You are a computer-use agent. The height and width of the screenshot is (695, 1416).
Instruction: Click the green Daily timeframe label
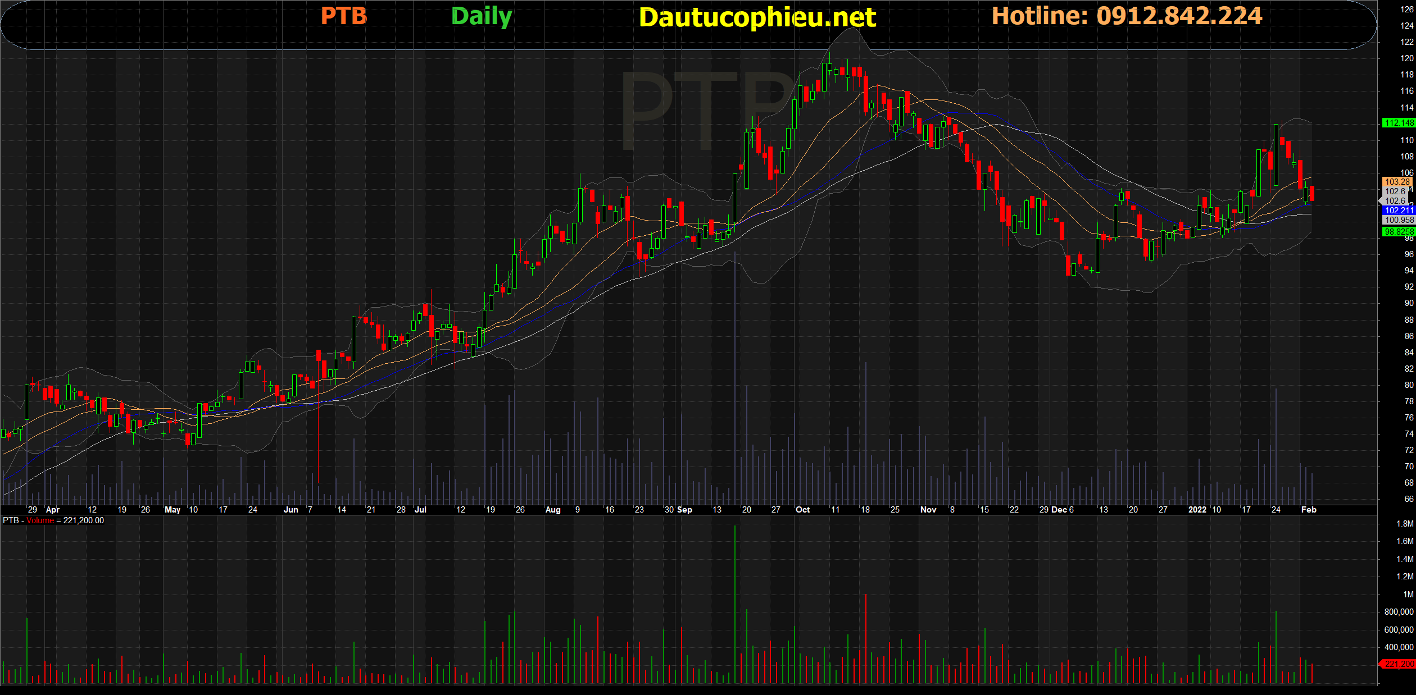[482, 16]
